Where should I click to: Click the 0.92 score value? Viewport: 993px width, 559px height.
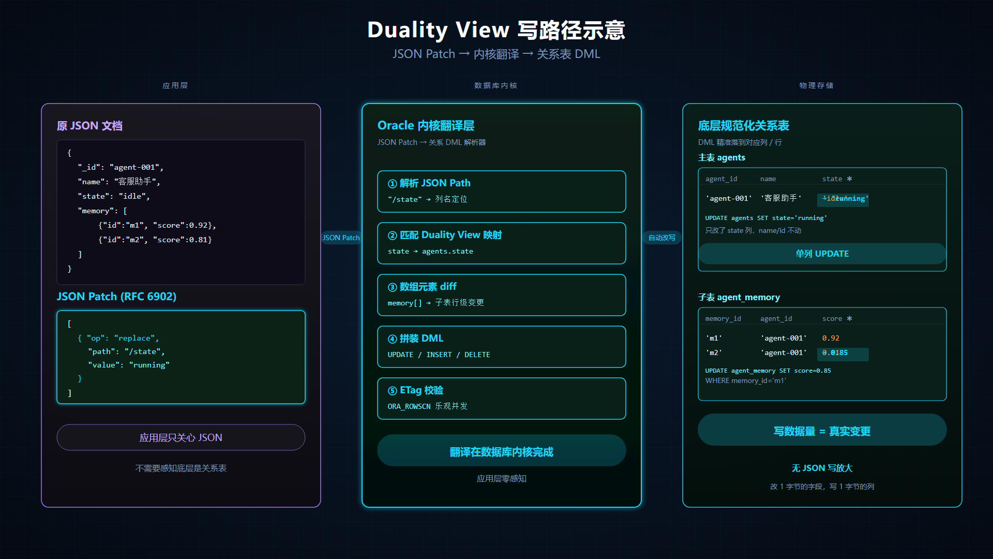pos(831,338)
